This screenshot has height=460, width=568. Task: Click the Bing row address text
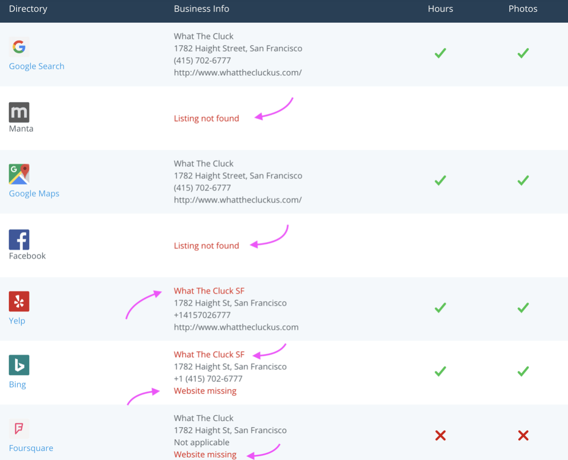click(x=230, y=366)
